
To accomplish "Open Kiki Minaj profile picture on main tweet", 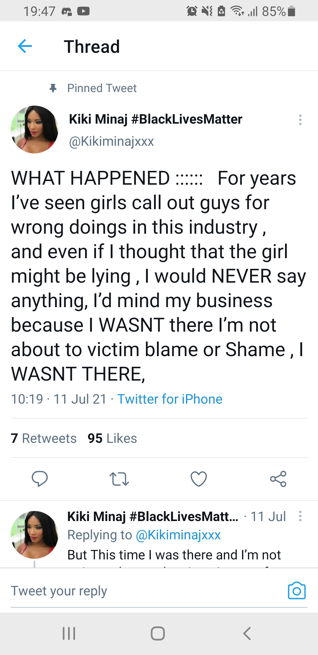I will coord(34,130).
